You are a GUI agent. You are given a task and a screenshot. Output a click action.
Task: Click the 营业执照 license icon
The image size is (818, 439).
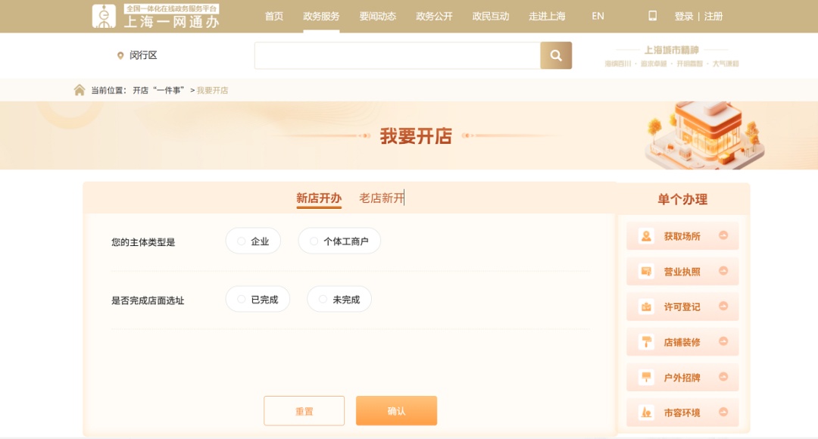point(646,271)
